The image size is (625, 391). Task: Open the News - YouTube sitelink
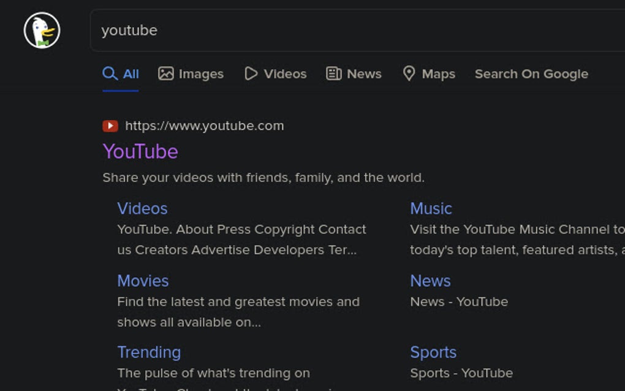[431, 281]
